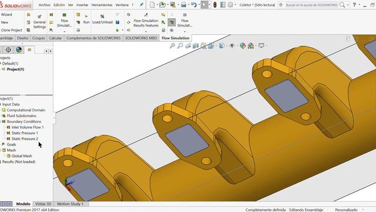Screen dimensions: 376x212
Task: Open the Options gear dropdown arrow
Action: pos(235,5)
